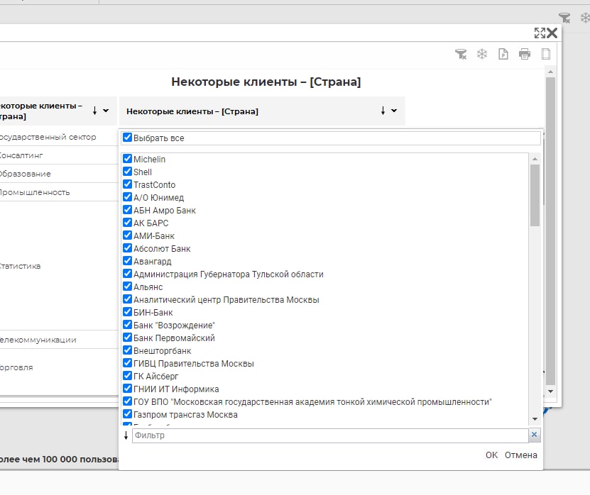Click the clear filters icon in dialog toolbar
The height and width of the screenshot is (495, 590).
tap(461, 54)
